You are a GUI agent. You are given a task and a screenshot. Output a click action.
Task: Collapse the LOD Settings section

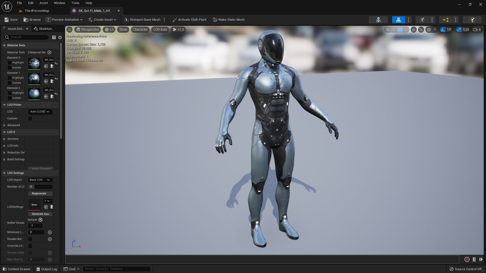(4, 173)
